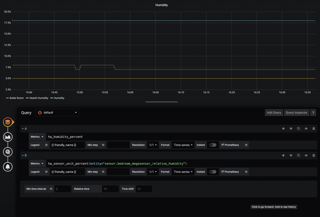
Task: Click Min step field in query B
Action: (x=118, y=172)
